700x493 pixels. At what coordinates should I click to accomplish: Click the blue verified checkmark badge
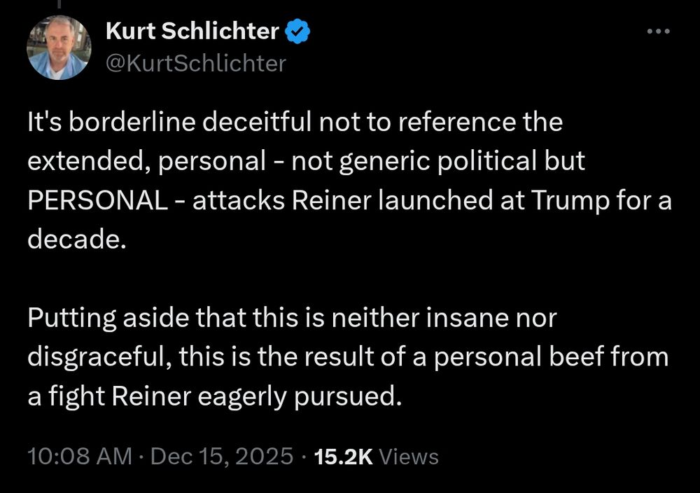(297, 32)
